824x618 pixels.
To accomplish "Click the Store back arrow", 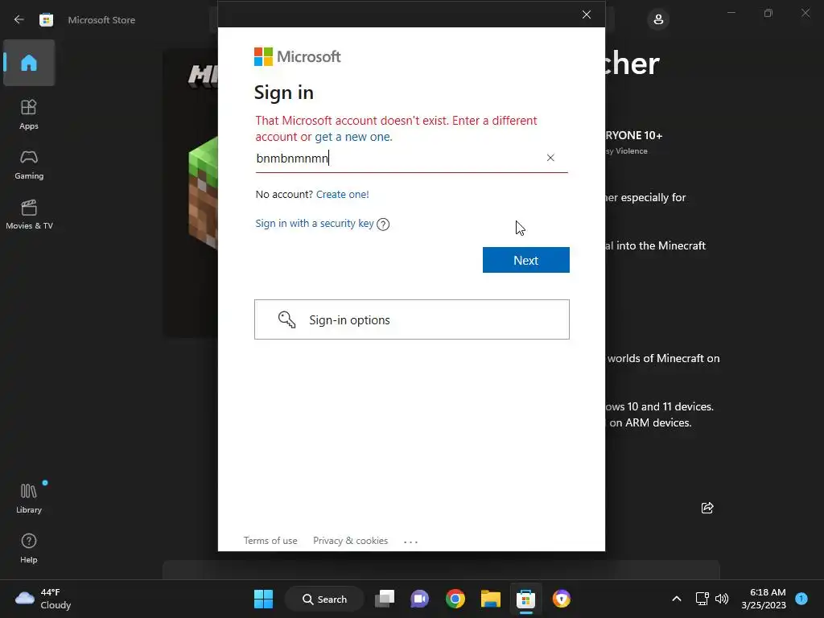I will pyautogui.click(x=19, y=19).
